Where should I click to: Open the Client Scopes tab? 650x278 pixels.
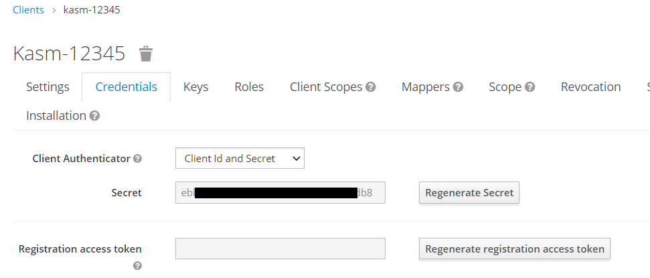326,87
